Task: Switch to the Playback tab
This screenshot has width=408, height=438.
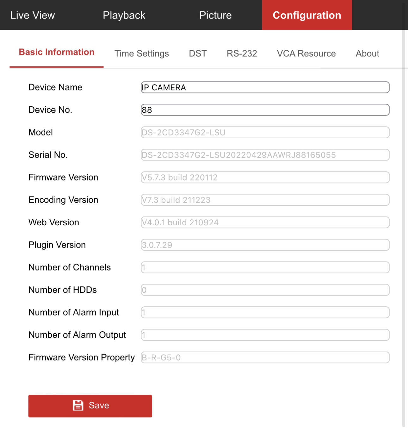Action: (x=124, y=15)
